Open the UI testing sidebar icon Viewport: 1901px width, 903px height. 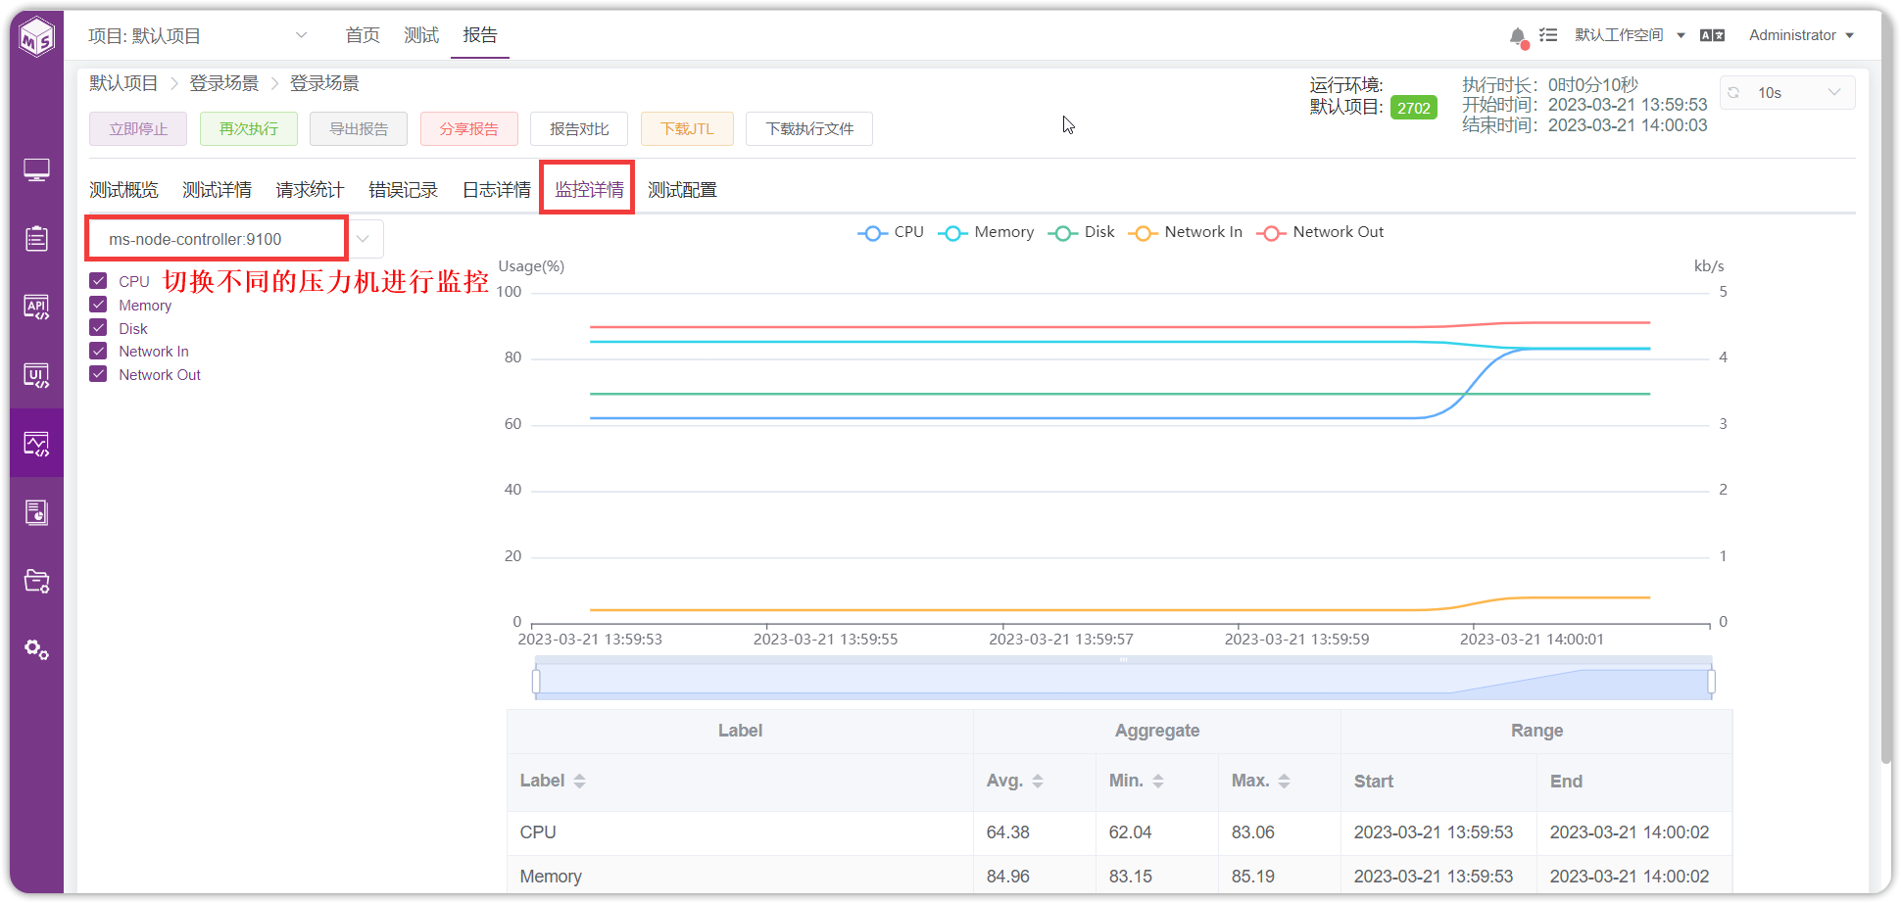pos(36,375)
